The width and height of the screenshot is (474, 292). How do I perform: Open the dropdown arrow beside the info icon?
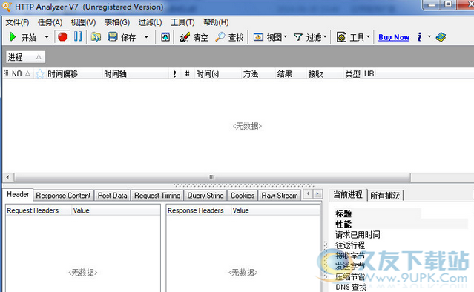[x=429, y=37]
